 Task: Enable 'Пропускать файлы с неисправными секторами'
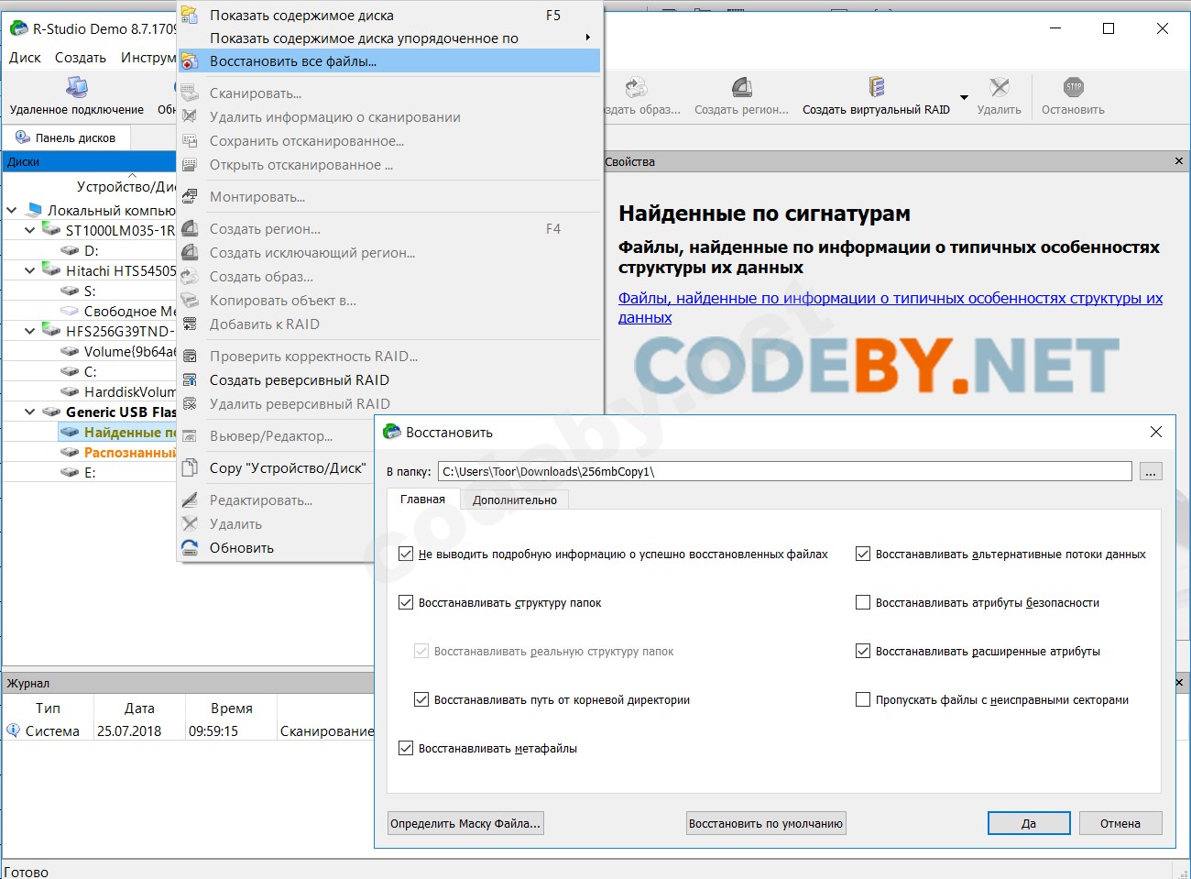(862, 699)
